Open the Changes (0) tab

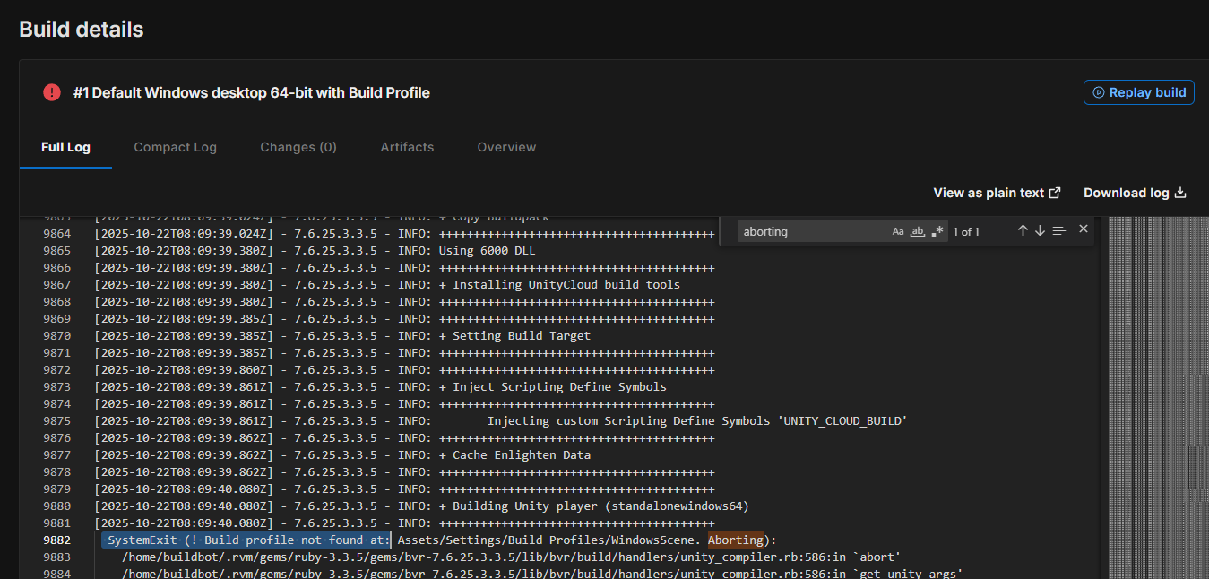click(298, 147)
